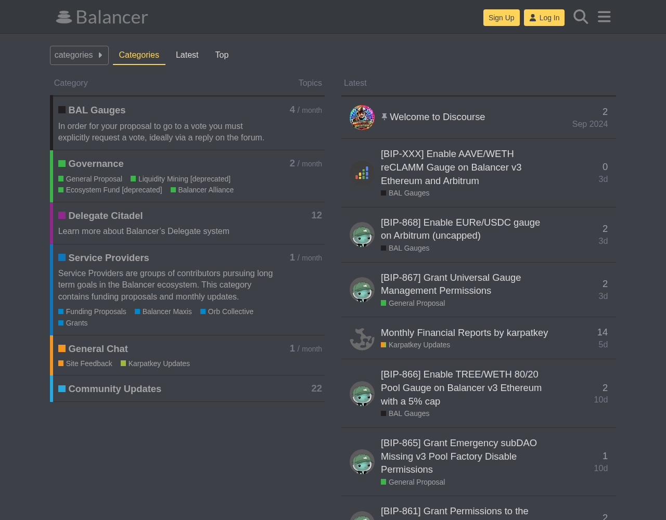Open avatar beside BIP-868 EURe/USDC topic

click(362, 235)
